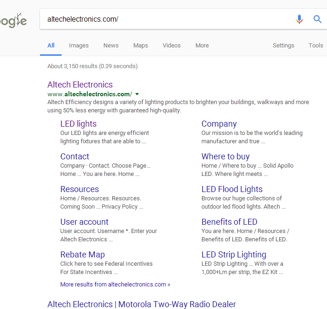The width and height of the screenshot is (327, 309).
Task: Open the Rebate Map sitelink
Action: [83, 255]
